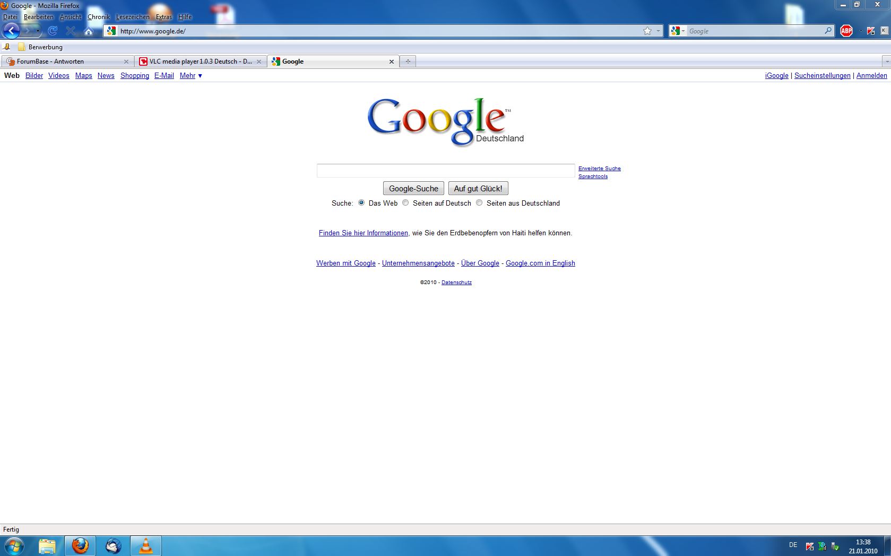Open the Hilfe menu
Image resolution: width=891 pixels, height=556 pixels.
coord(185,17)
